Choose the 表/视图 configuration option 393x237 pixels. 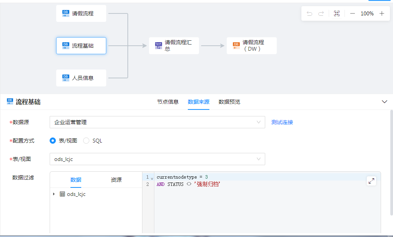(53, 141)
